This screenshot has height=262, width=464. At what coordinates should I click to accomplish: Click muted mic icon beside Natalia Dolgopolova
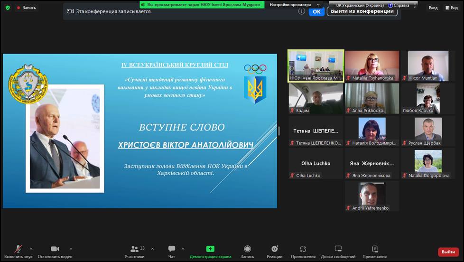405,176
